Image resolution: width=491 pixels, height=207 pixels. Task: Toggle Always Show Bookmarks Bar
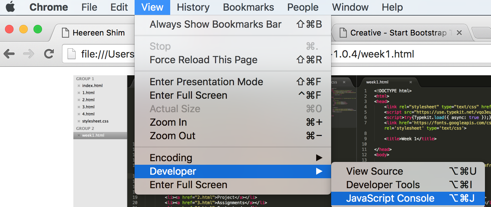pos(233,24)
